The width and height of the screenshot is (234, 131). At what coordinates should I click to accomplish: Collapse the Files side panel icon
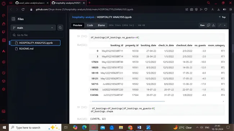[13, 19]
